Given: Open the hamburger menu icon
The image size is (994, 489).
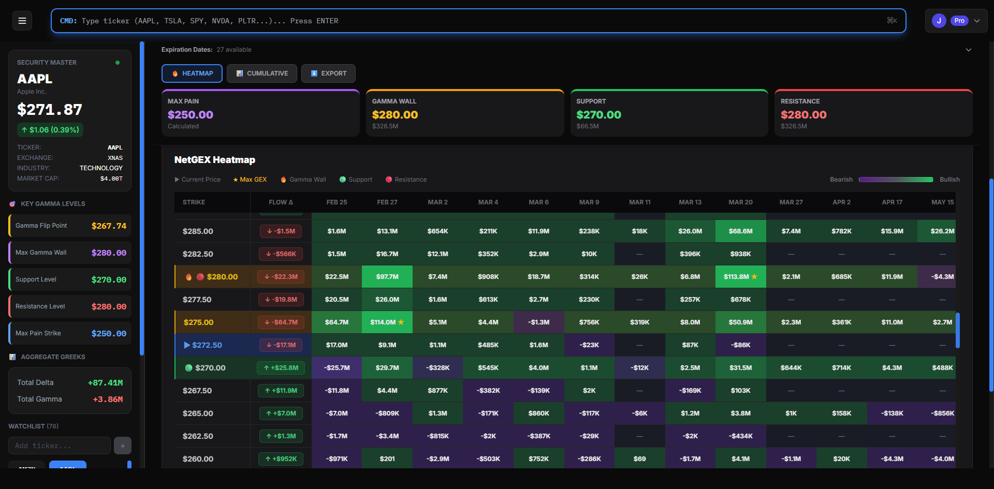Looking at the screenshot, I should tap(22, 21).
